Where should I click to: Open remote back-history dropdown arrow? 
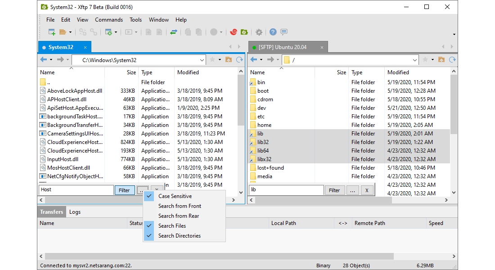(261, 60)
